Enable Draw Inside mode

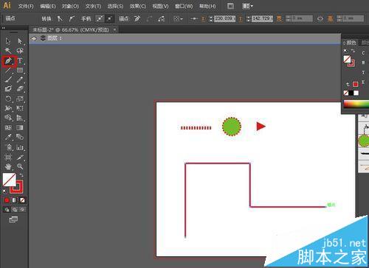tap(22, 209)
